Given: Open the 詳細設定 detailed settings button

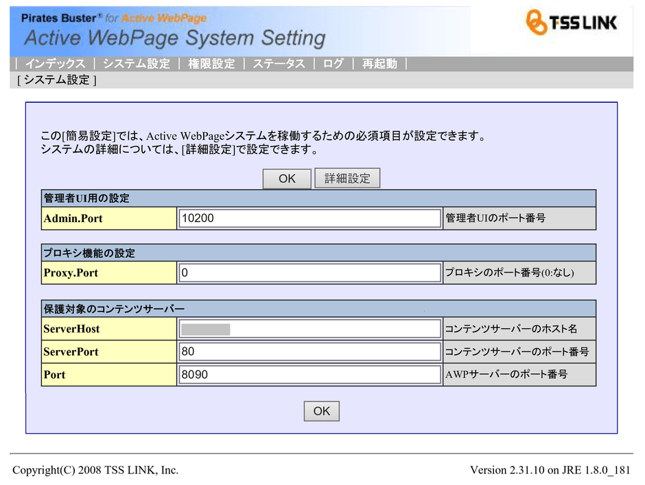Looking at the screenshot, I should click(347, 179).
